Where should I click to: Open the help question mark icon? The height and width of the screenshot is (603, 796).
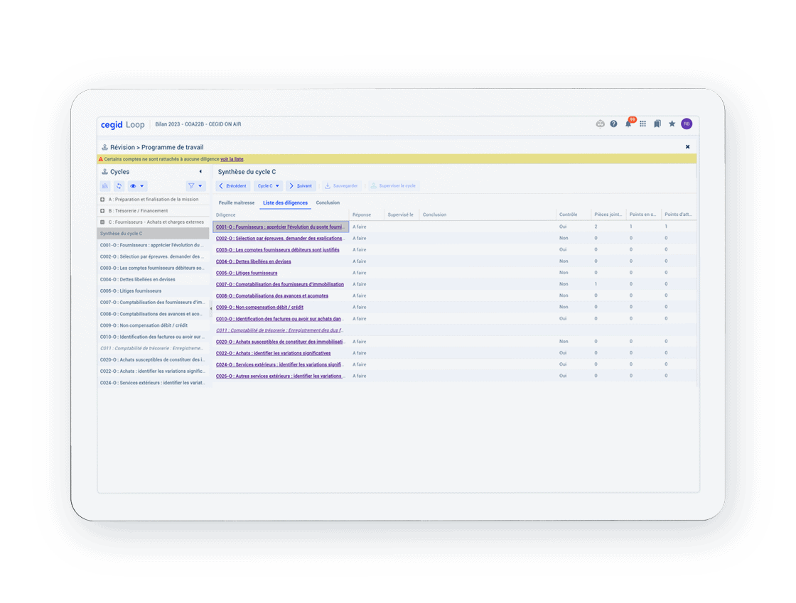tap(614, 124)
